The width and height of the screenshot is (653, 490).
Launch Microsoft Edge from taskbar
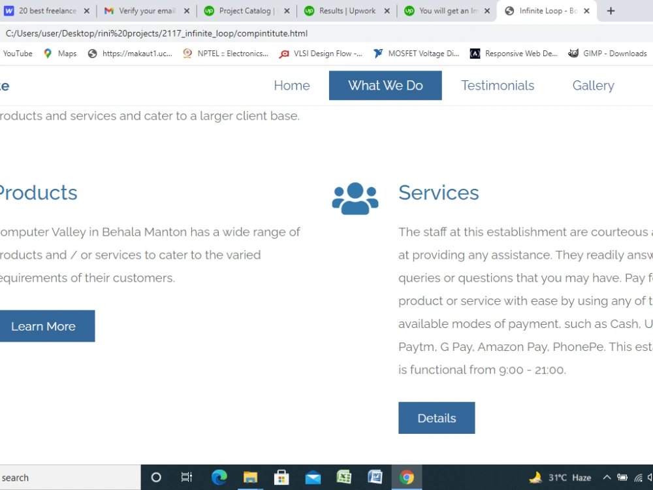pos(219,478)
